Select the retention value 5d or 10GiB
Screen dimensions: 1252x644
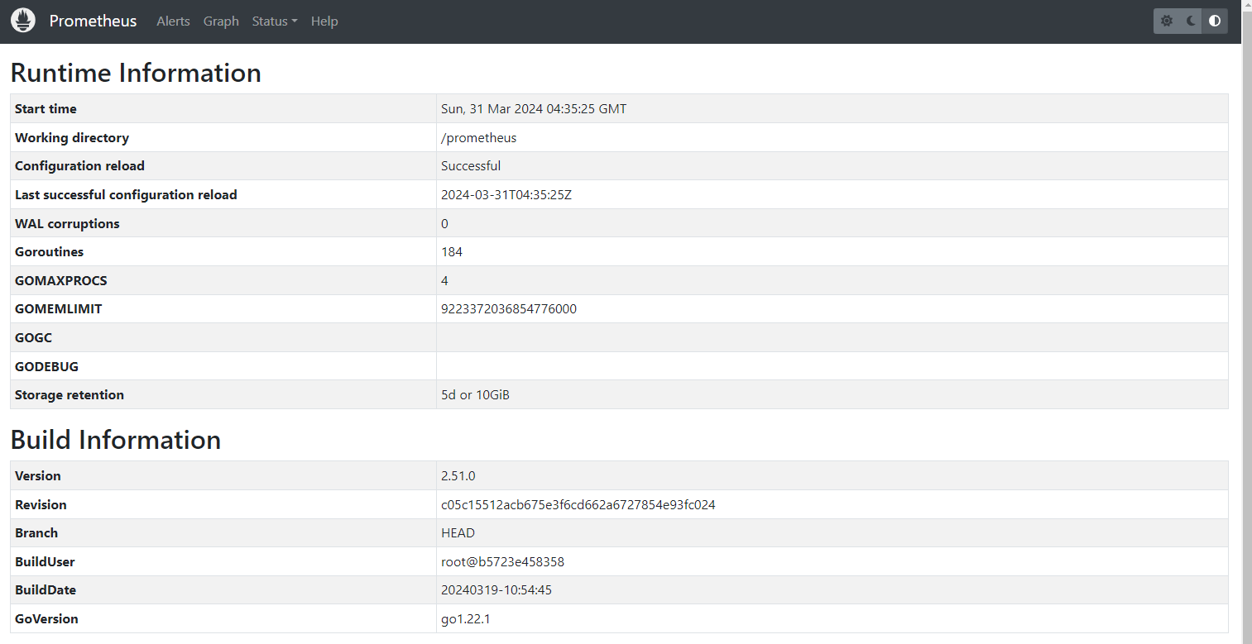click(476, 395)
